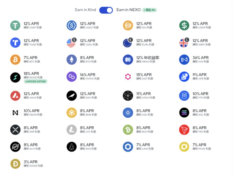Click the British flag GBPx icon
This screenshot has width=234, height=176.
coord(184,43)
